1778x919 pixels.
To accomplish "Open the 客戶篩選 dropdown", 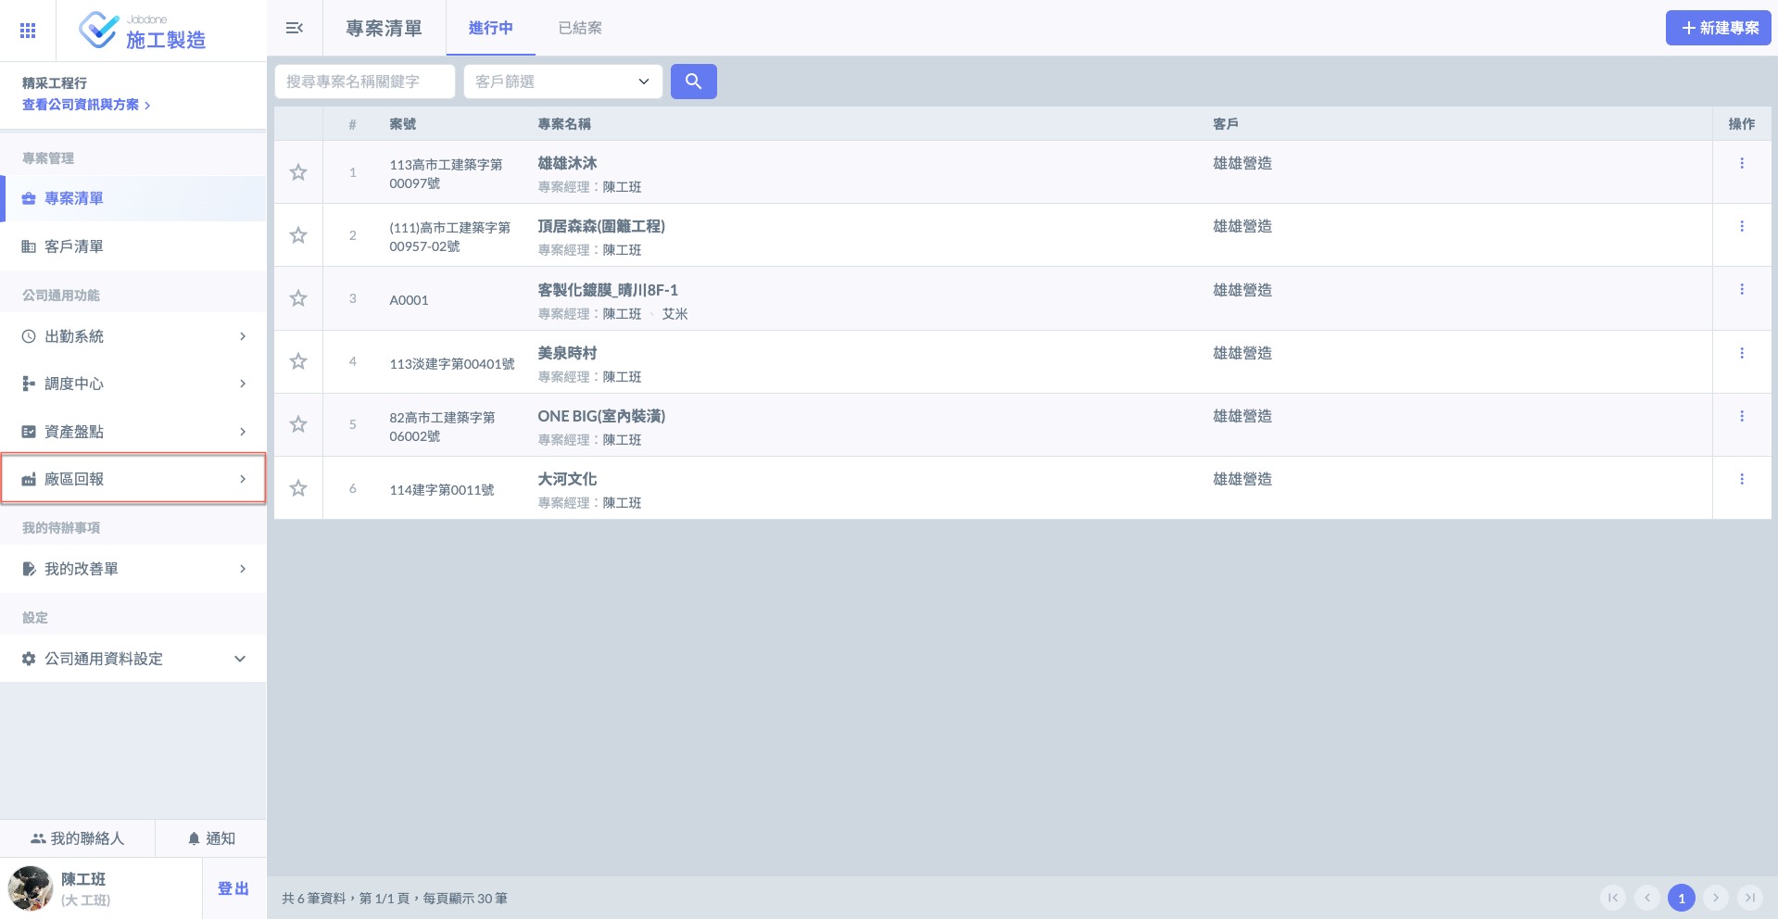I will click(562, 82).
